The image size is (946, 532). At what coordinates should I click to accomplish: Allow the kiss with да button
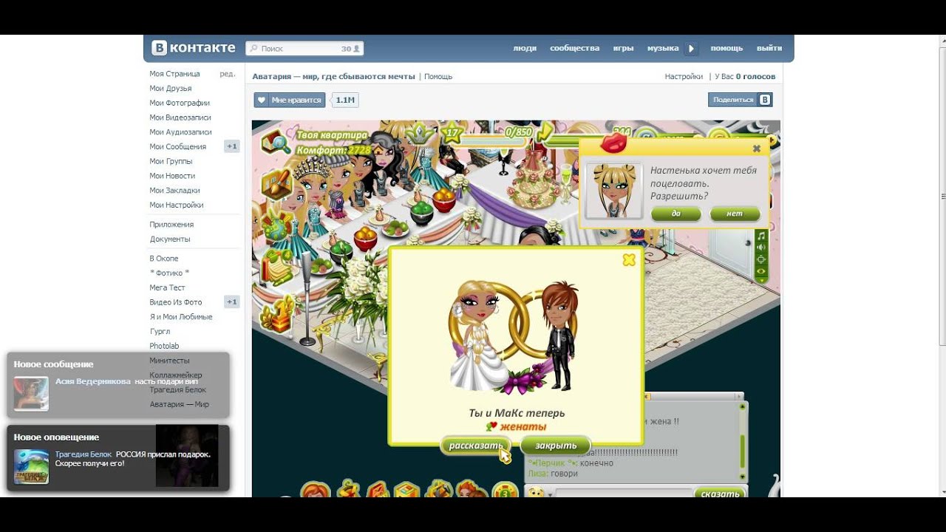click(676, 214)
